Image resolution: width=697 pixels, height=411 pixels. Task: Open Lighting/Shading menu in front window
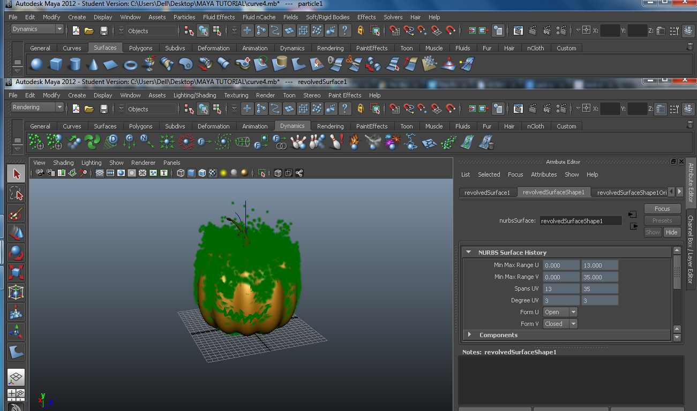(195, 95)
